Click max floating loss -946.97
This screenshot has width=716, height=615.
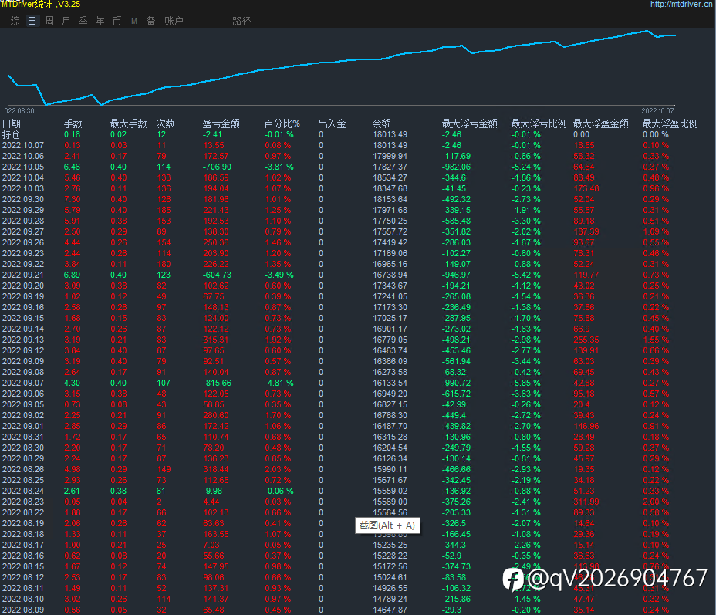456,275
